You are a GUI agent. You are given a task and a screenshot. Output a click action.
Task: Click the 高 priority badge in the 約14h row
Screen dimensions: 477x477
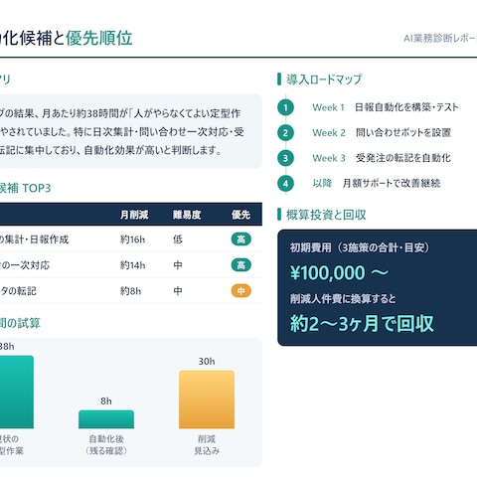[x=241, y=265]
